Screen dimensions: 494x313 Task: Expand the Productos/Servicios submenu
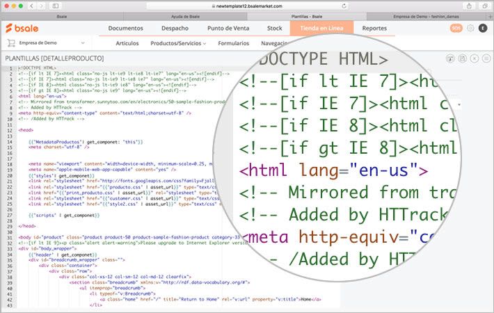(x=178, y=42)
